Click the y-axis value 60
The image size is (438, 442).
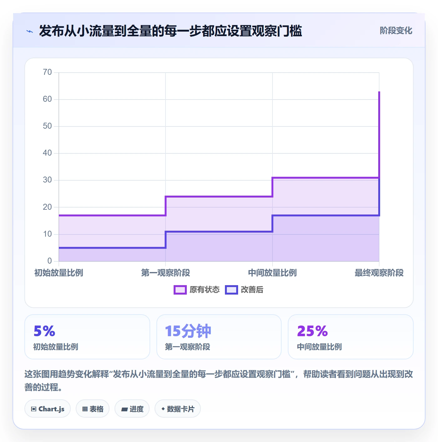point(47,99)
